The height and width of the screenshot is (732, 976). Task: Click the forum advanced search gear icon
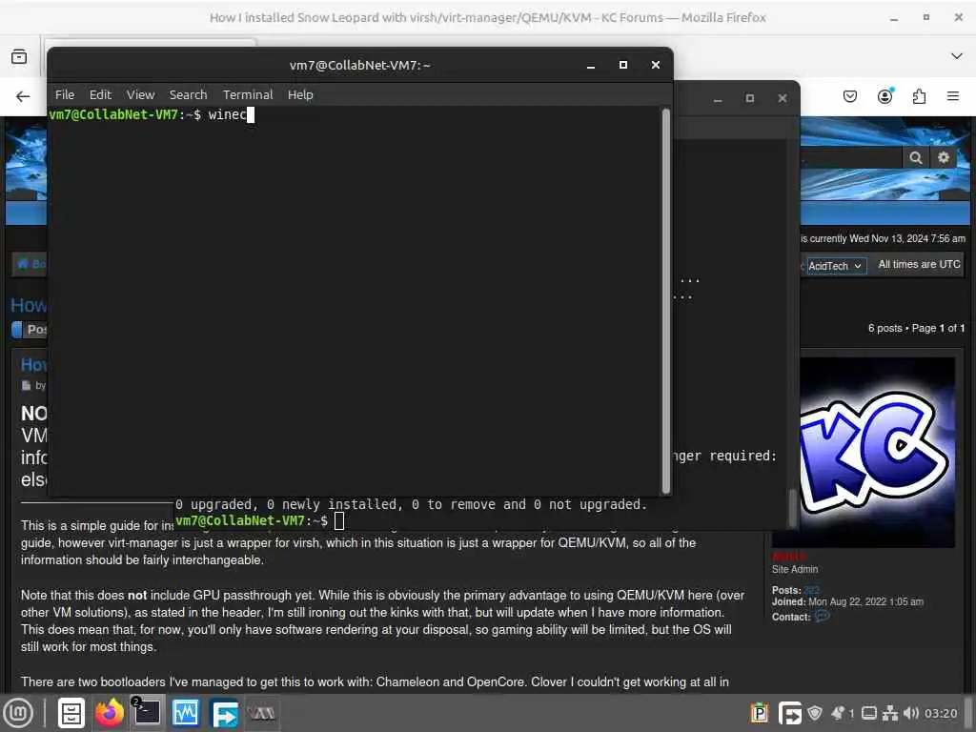click(944, 157)
